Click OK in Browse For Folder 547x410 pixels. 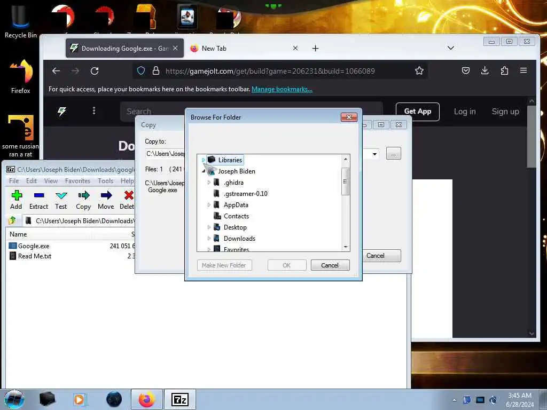pyautogui.click(x=287, y=265)
